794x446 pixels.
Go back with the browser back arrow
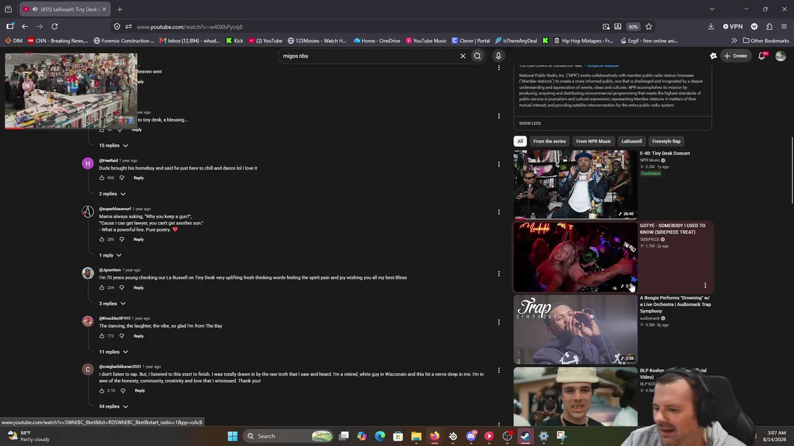coord(25,27)
